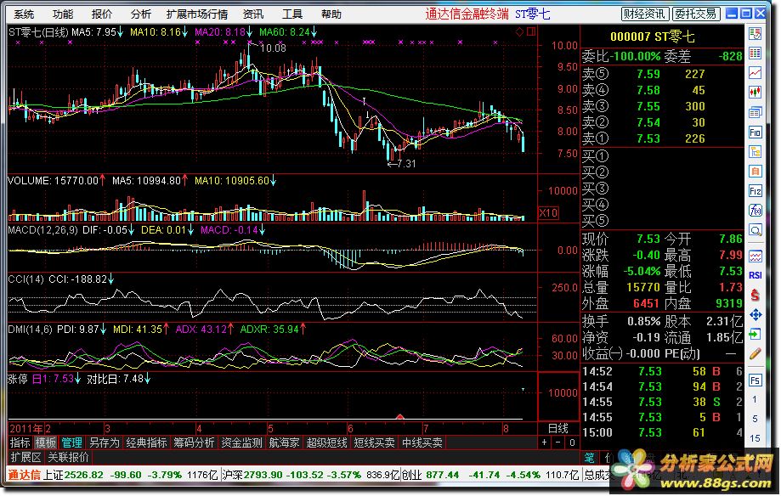Click the 扩展区 tab
Image resolution: width=781 pixels, height=496 pixels.
[25, 457]
